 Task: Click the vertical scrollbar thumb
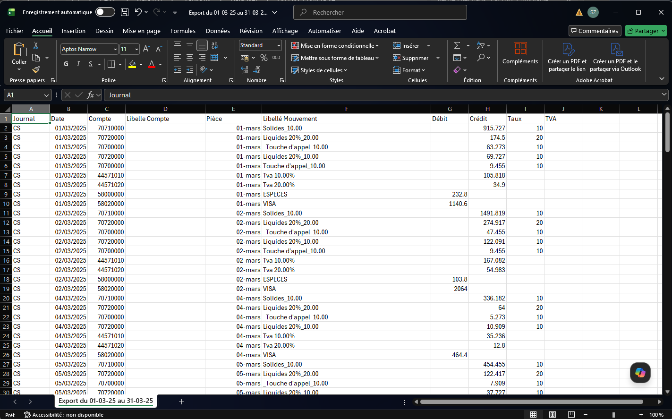tap(667, 132)
